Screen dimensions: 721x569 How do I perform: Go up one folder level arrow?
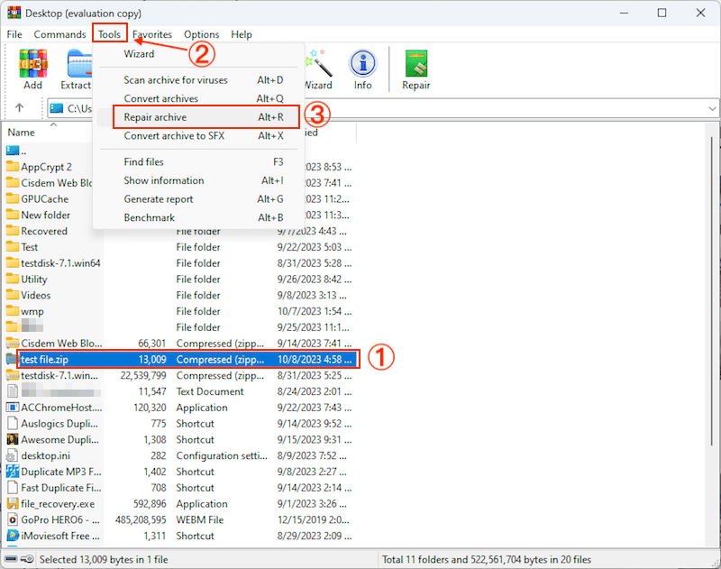point(20,108)
